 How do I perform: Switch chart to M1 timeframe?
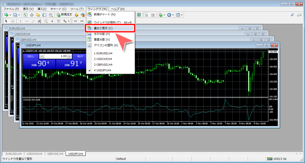click(x=76, y=21)
